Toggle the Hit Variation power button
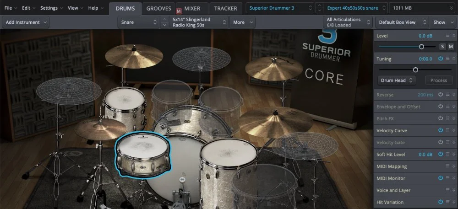 pyautogui.click(x=441, y=202)
